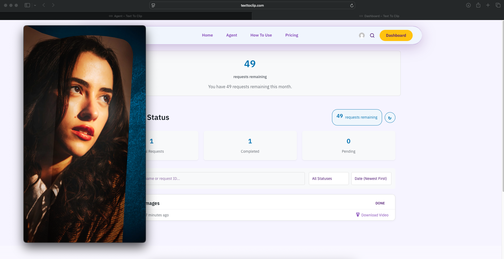Switch to the Agent – Text To Clip tab
504x259 pixels.
[126, 16]
